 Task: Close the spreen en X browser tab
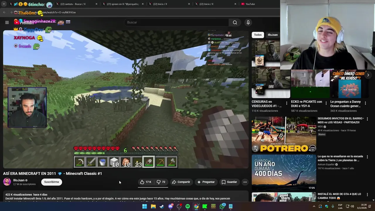point(143,4)
